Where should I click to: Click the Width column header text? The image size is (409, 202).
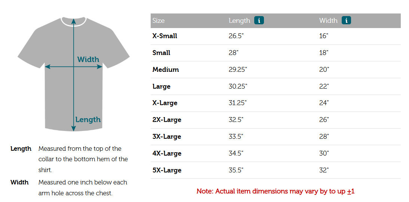click(328, 21)
